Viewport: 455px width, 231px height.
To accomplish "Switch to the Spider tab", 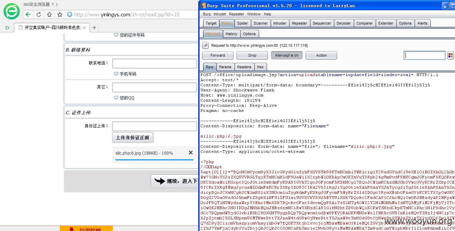I will [242, 23].
